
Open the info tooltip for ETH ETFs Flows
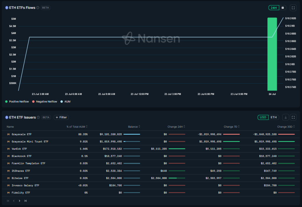(x=38, y=8)
